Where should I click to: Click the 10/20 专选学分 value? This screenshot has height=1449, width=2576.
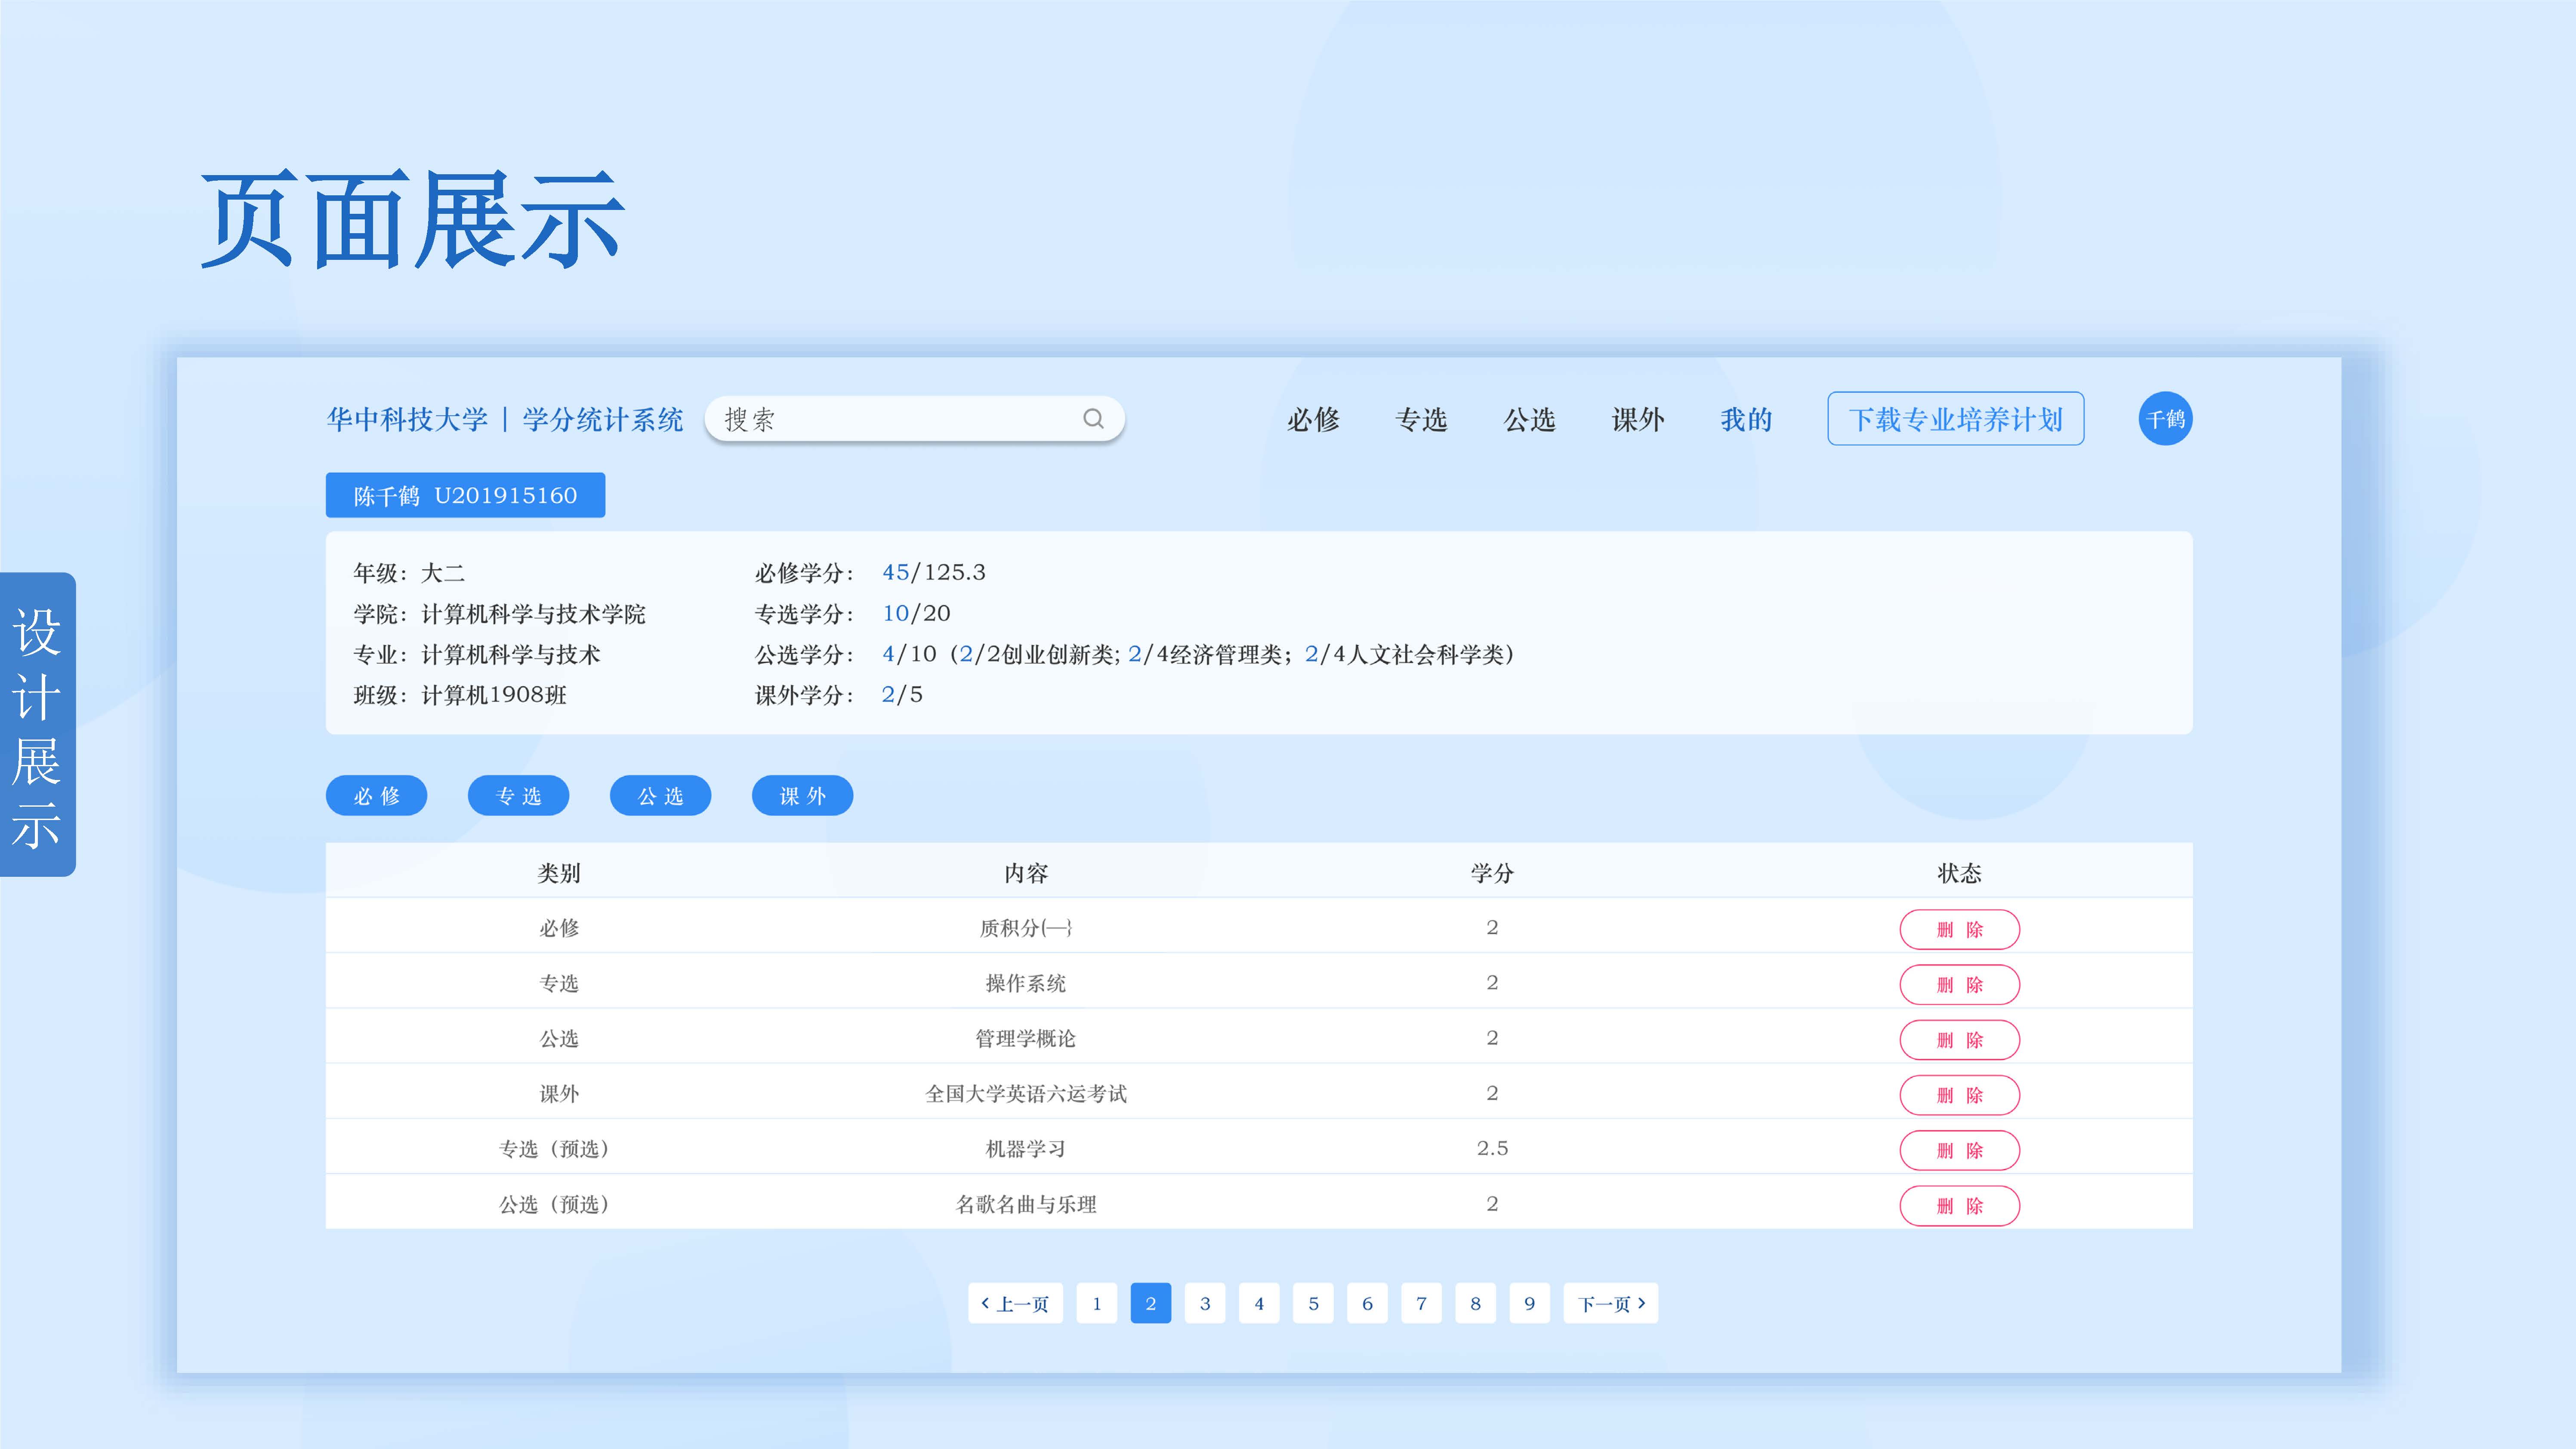916,613
